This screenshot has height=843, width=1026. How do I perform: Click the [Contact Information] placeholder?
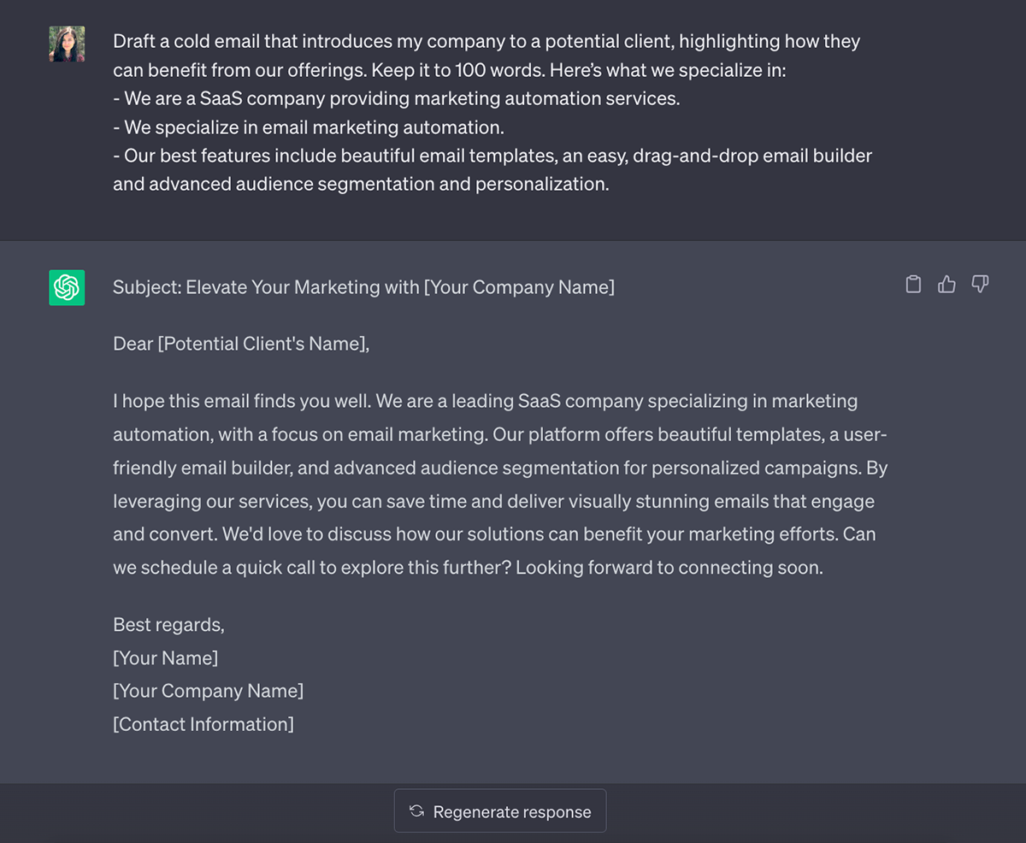point(203,724)
